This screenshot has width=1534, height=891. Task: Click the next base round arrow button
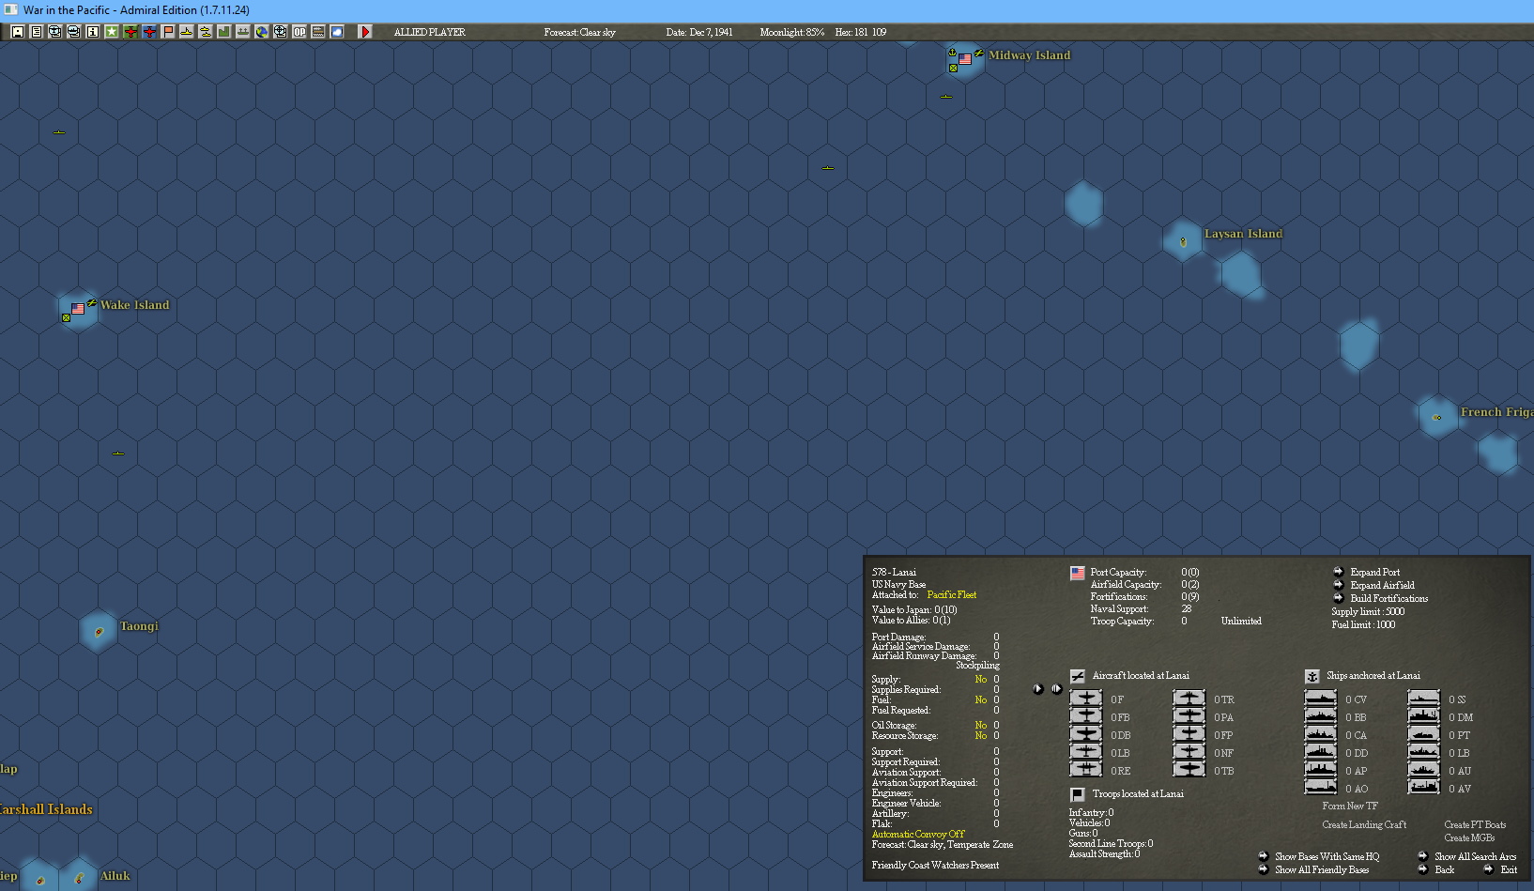1038,688
